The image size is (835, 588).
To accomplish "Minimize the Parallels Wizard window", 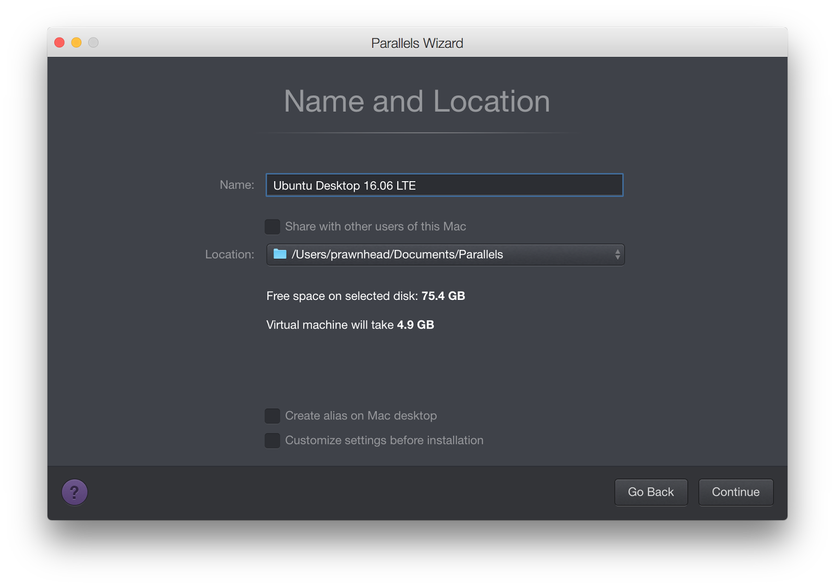I will click(x=76, y=42).
